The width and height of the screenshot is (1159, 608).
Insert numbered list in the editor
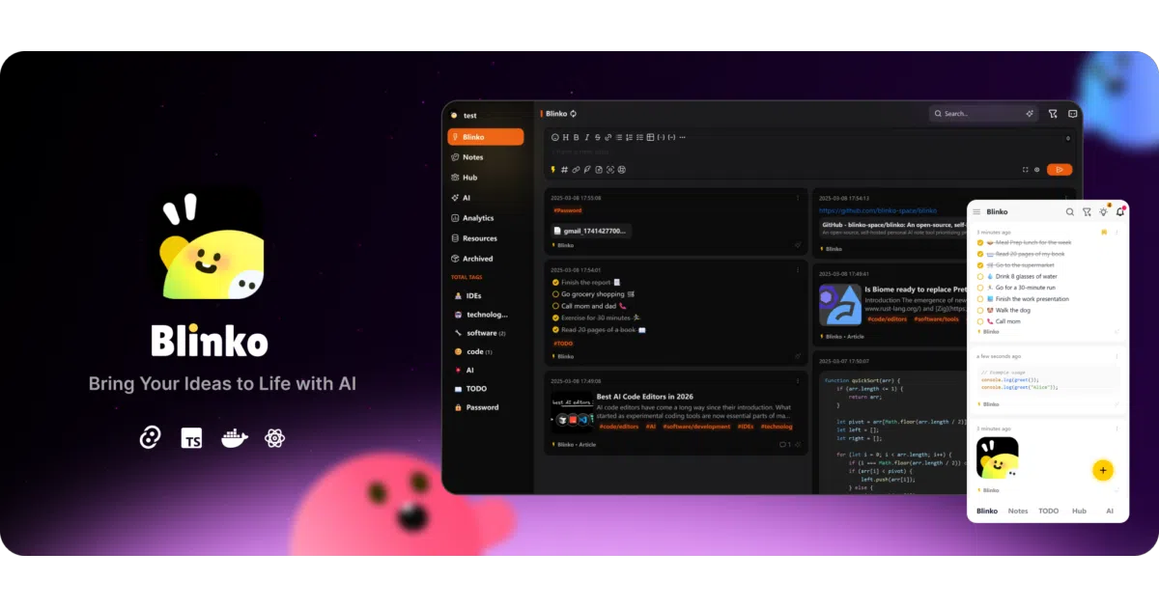pyautogui.click(x=629, y=137)
